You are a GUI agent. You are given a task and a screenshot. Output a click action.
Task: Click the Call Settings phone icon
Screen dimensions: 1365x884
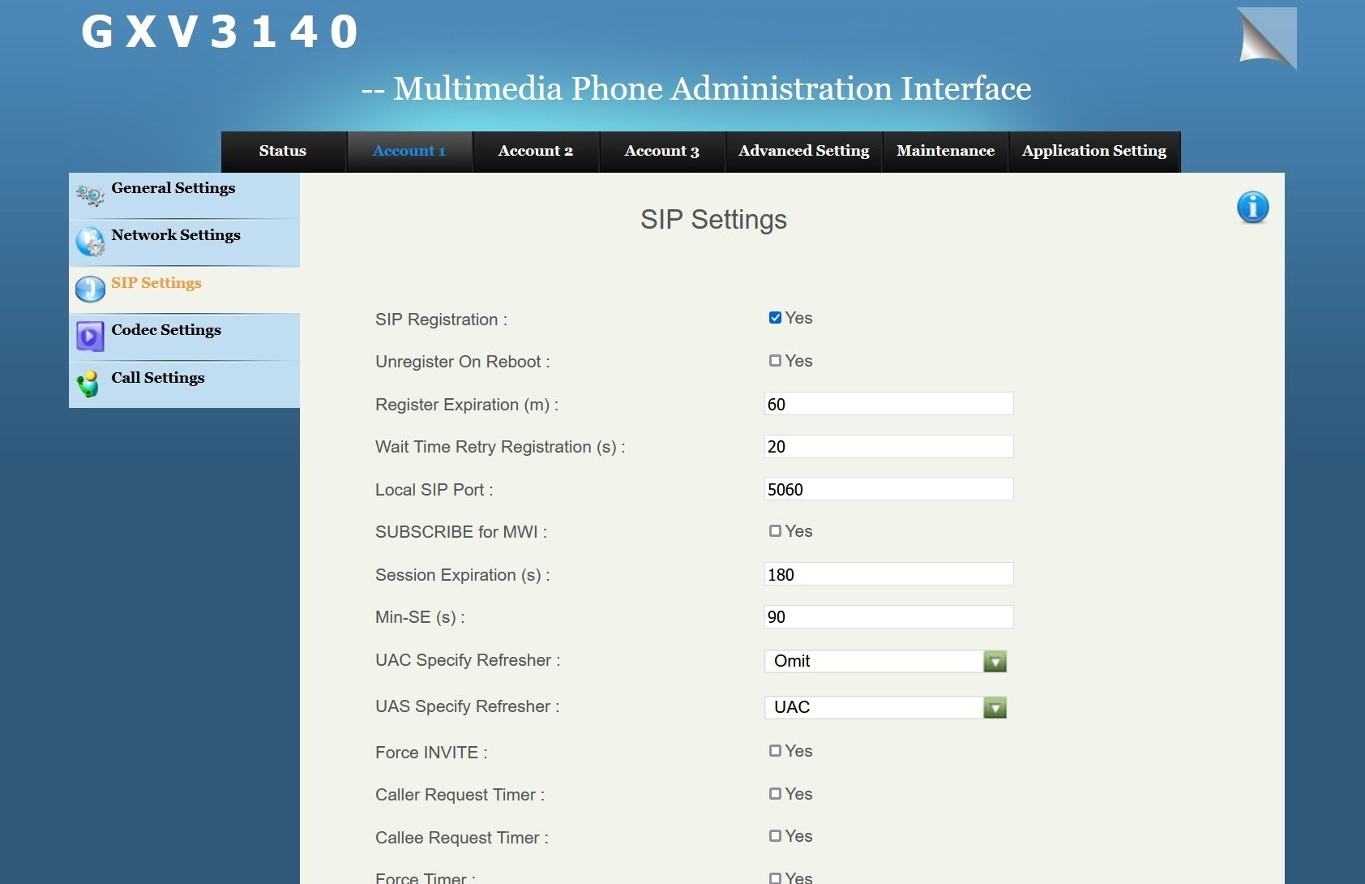(88, 384)
